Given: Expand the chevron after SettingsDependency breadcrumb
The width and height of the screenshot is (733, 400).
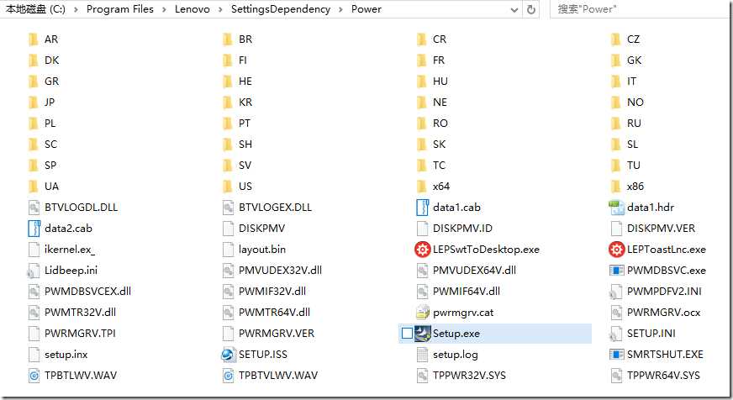Looking at the screenshot, I should [340, 9].
